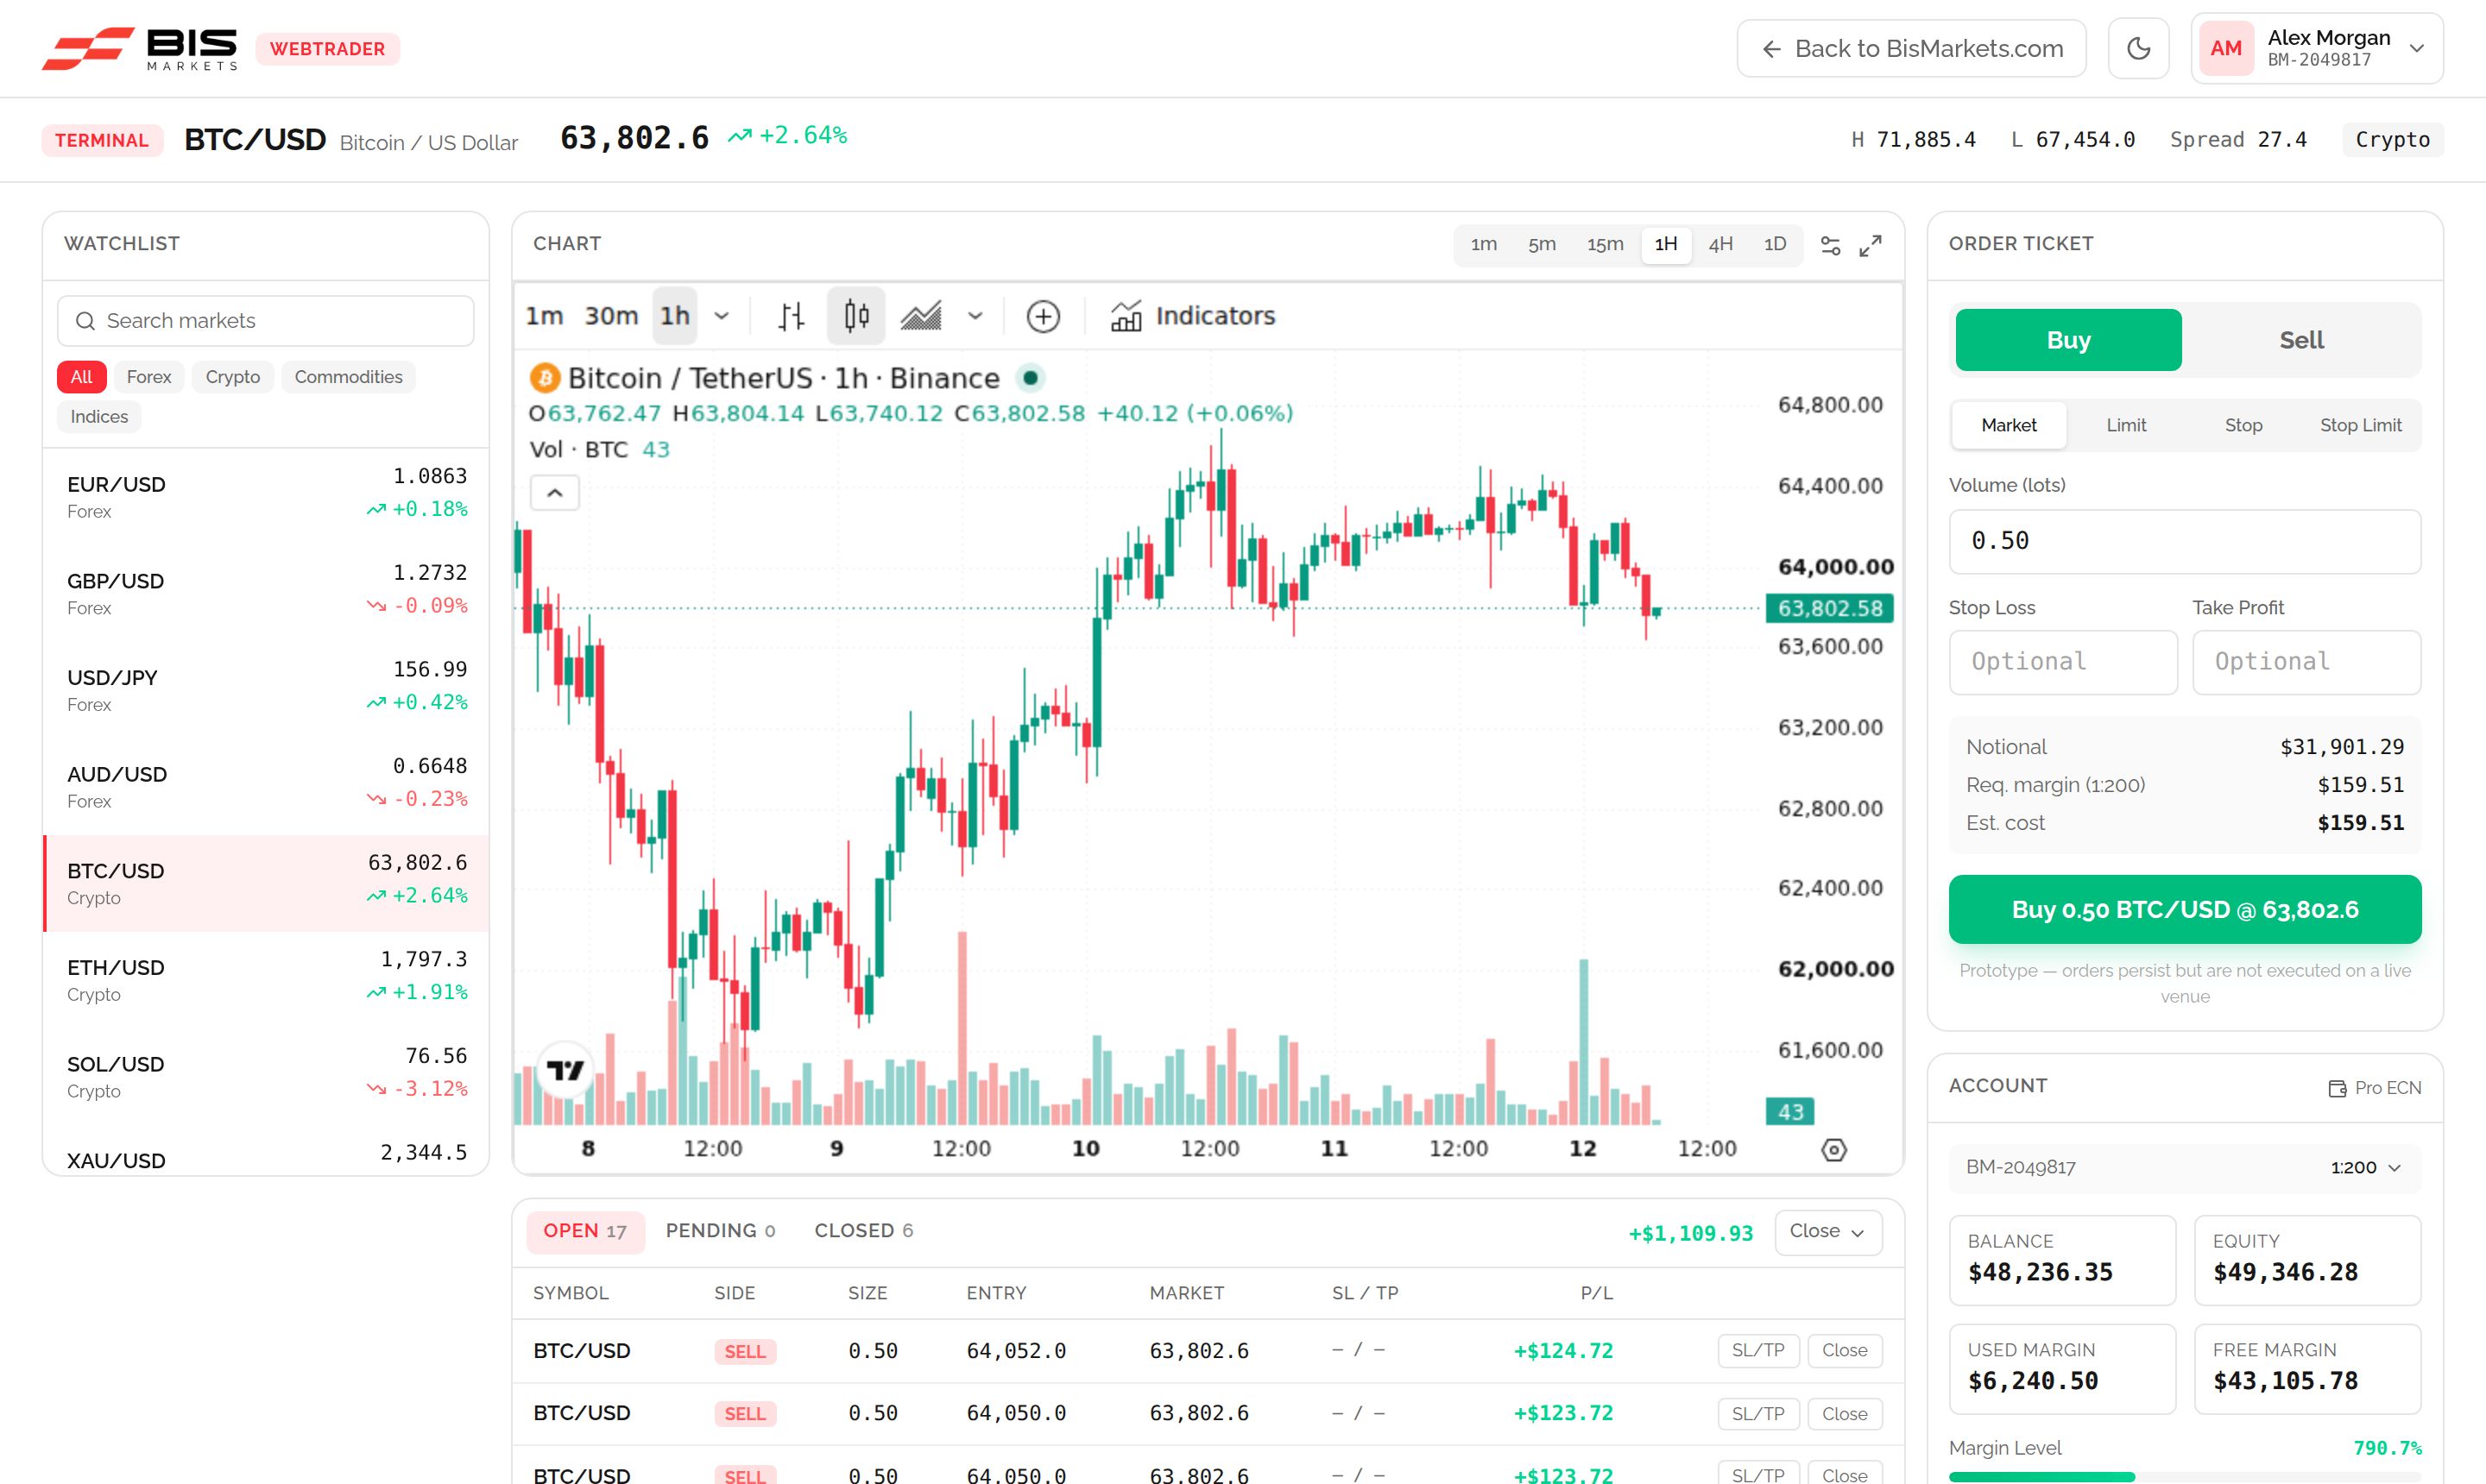Choose Stop order type

point(2243,425)
